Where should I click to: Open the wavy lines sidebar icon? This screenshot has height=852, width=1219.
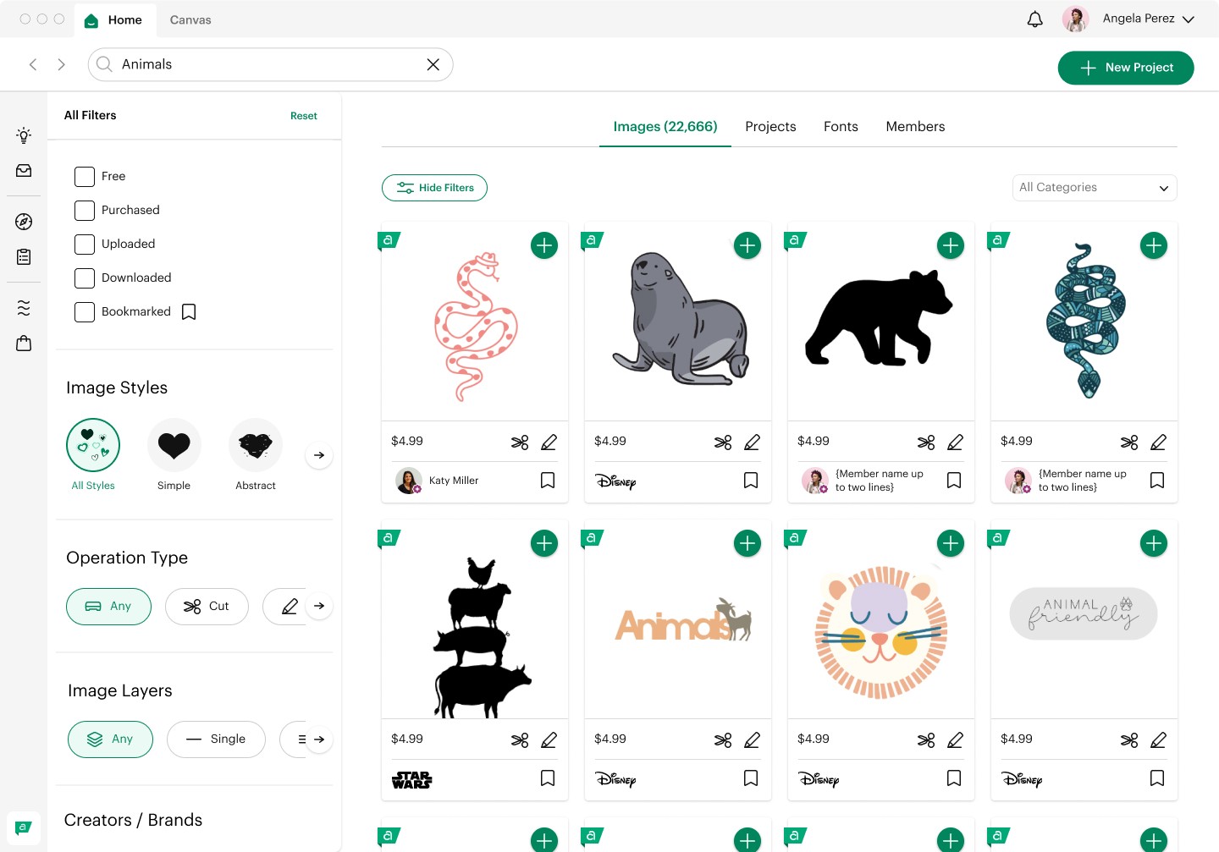tap(24, 308)
